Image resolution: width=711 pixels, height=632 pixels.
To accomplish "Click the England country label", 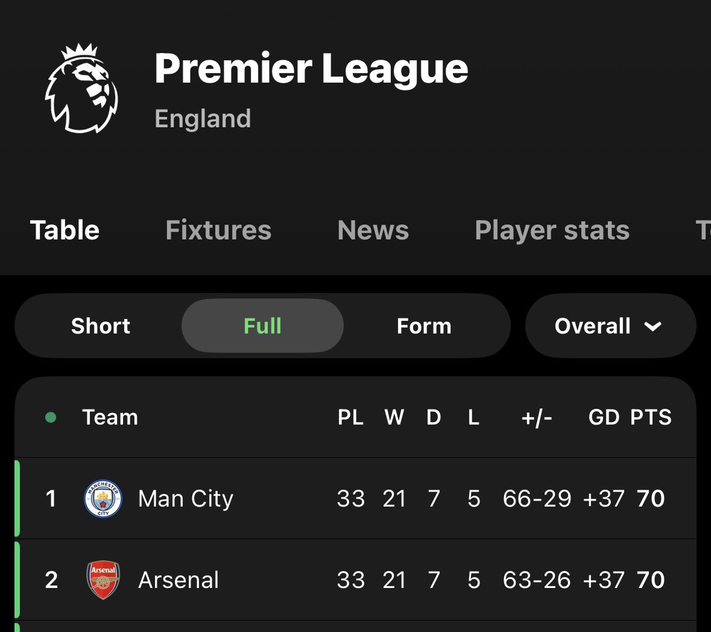I will (203, 119).
